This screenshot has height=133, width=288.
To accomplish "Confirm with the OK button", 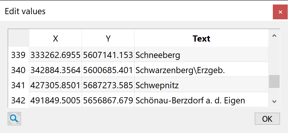I will (x=267, y=119).
